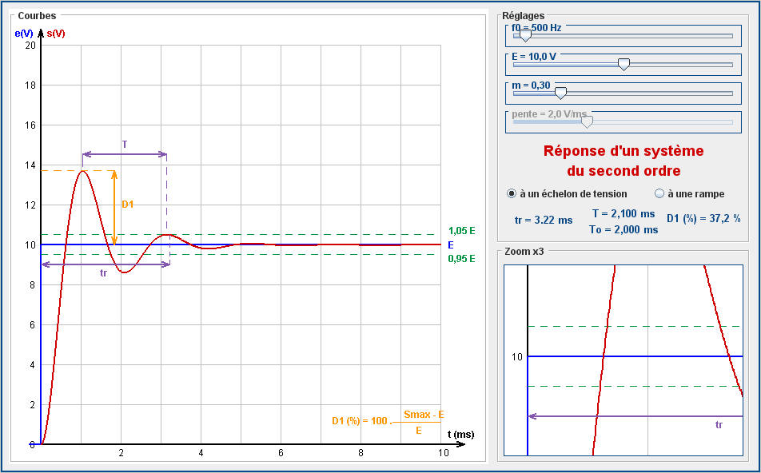Click the 'tr' label in the Zoom x3 panel

[719, 425]
